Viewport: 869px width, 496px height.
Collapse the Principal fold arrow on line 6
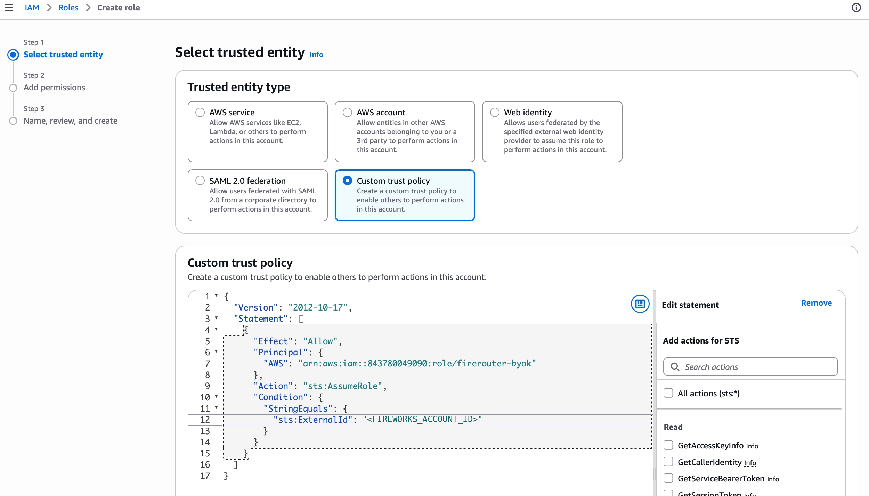(x=216, y=352)
